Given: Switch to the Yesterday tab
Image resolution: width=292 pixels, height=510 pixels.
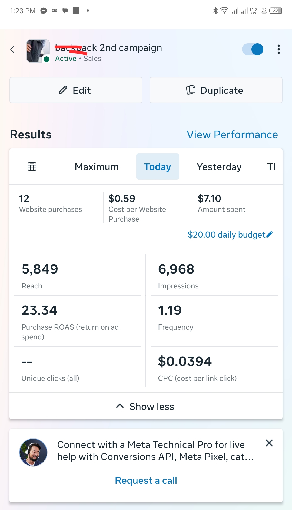Looking at the screenshot, I should click(219, 167).
